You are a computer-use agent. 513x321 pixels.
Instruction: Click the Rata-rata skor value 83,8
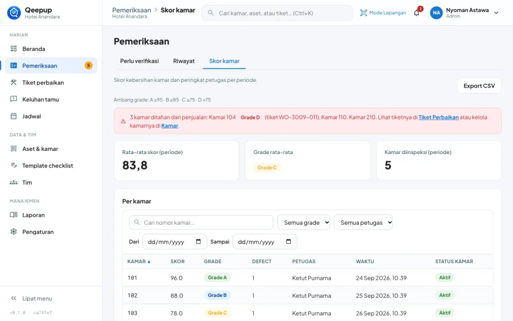coord(135,165)
